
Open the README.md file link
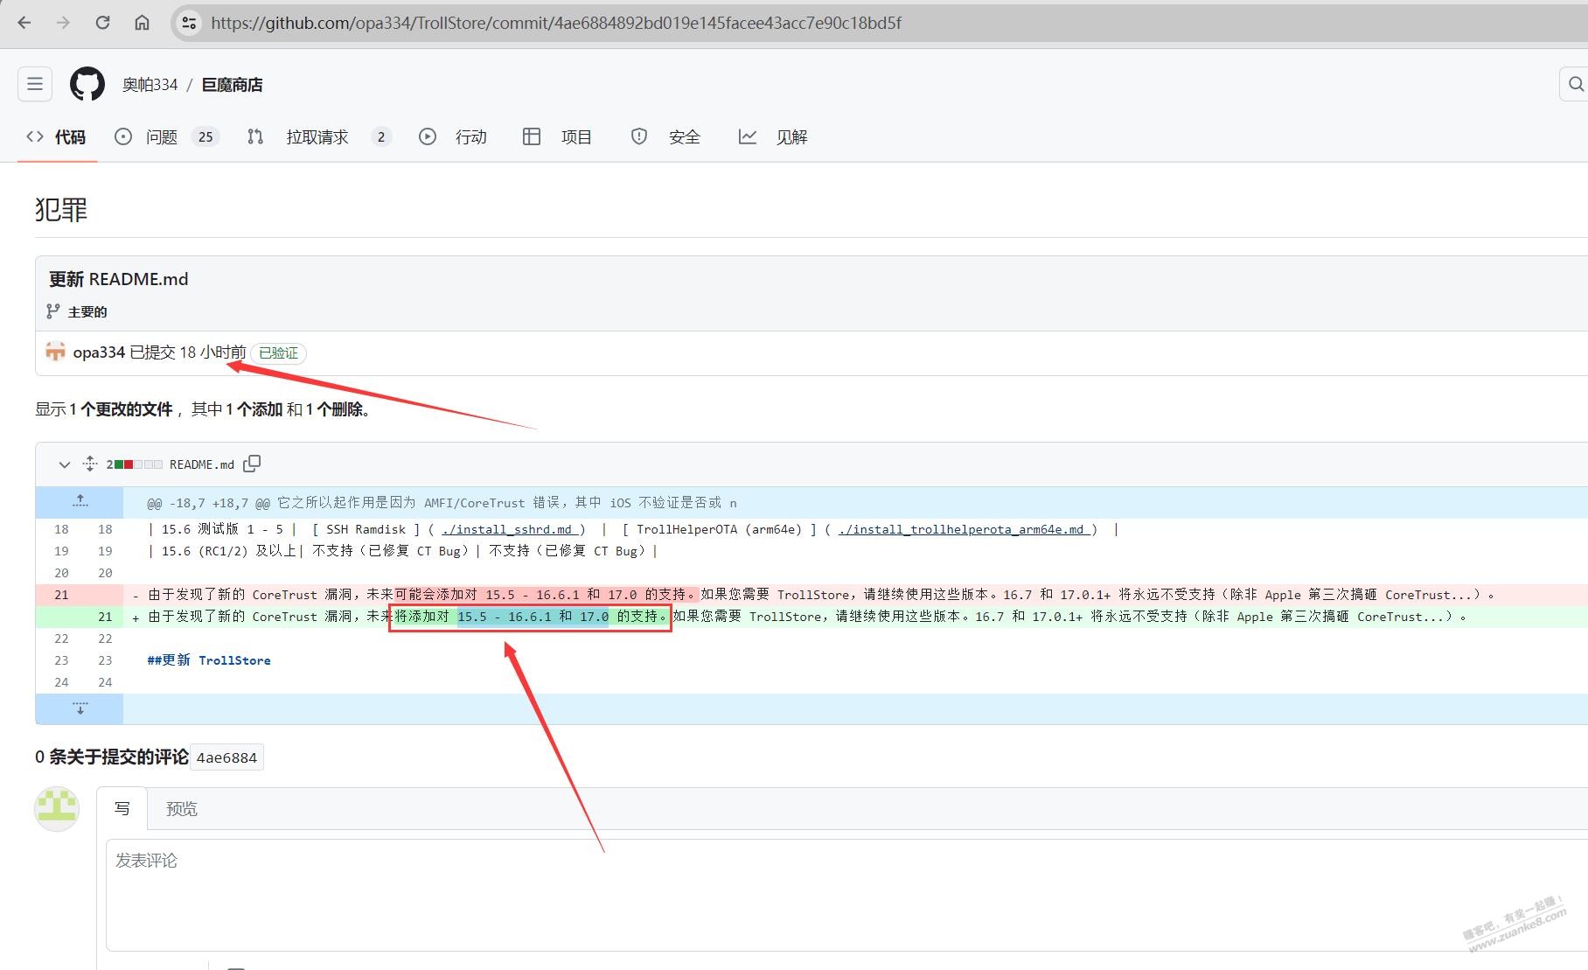[x=202, y=464]
